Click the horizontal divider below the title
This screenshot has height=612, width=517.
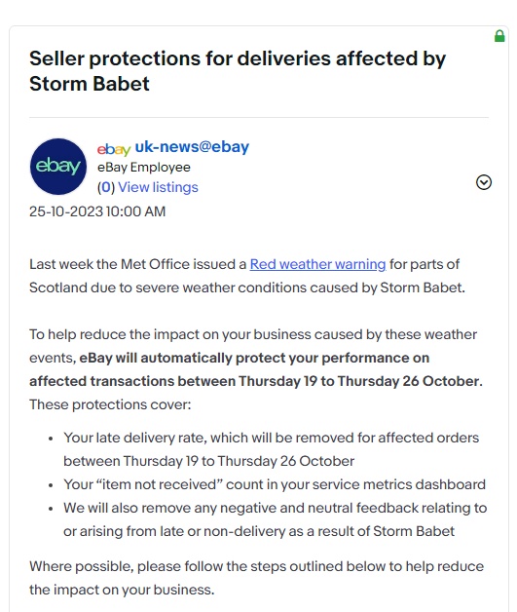pos(259,117)
